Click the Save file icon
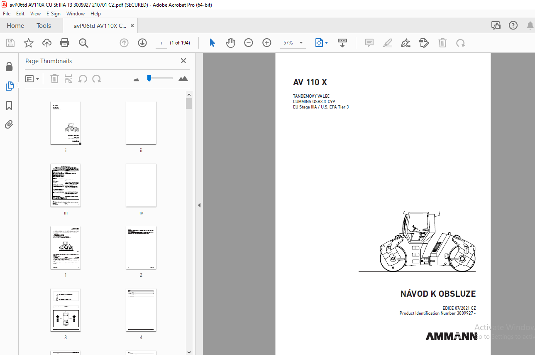This screenshot has width=535, height=355. 10,43
